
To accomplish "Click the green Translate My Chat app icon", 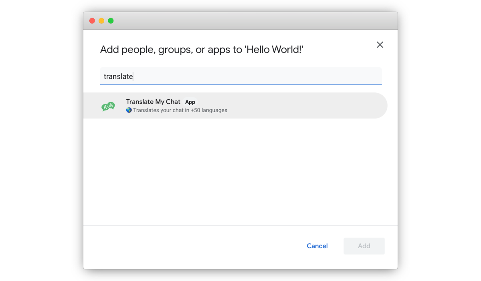I will pyautogui.click(x=108, y=106).
